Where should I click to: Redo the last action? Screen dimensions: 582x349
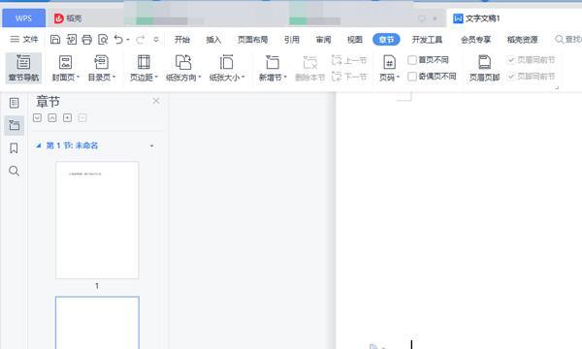[x=141, y=40]
